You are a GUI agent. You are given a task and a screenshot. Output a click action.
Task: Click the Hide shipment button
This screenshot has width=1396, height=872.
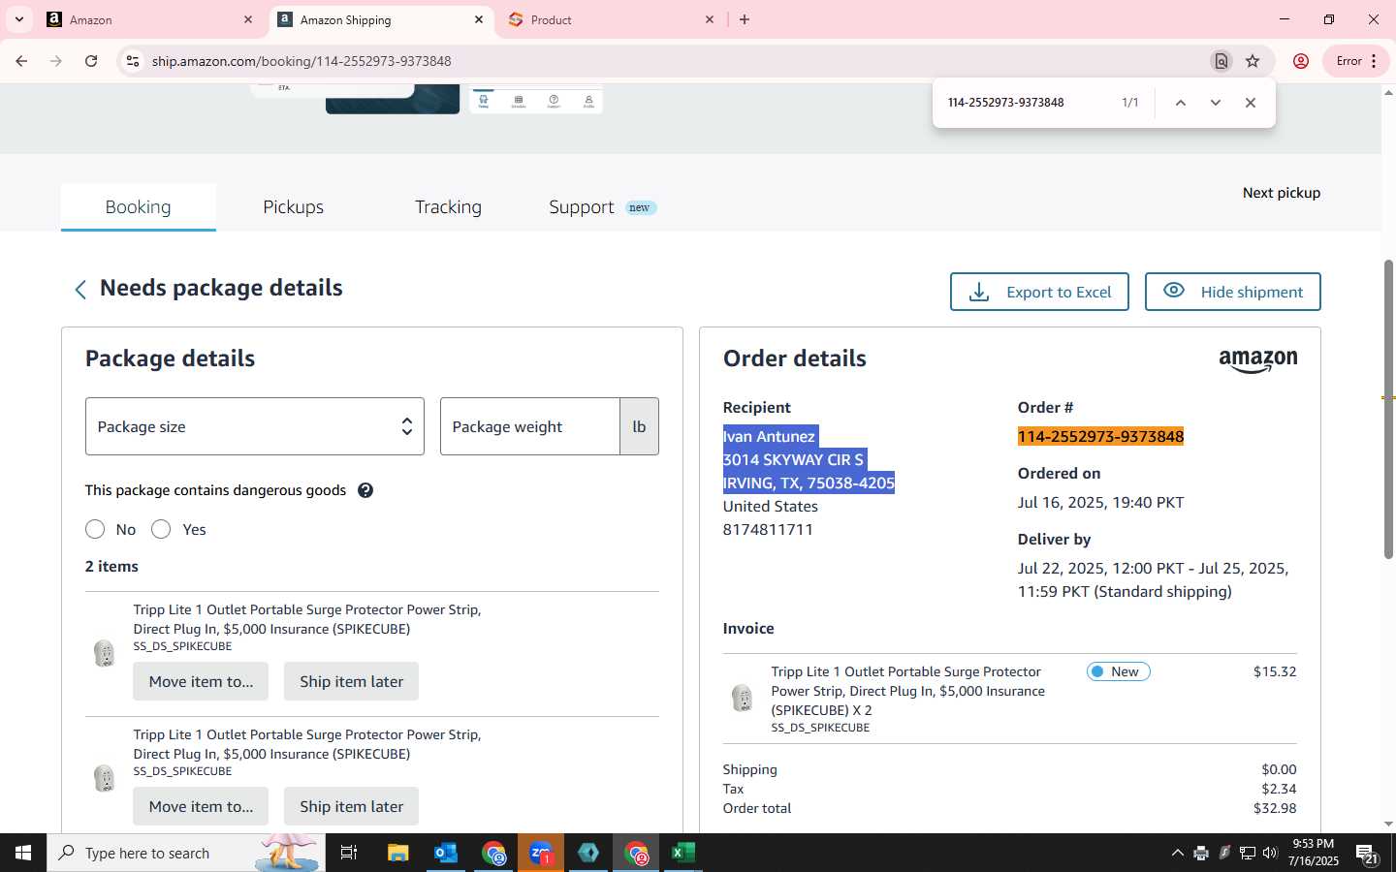click(x=1232, y=292)
